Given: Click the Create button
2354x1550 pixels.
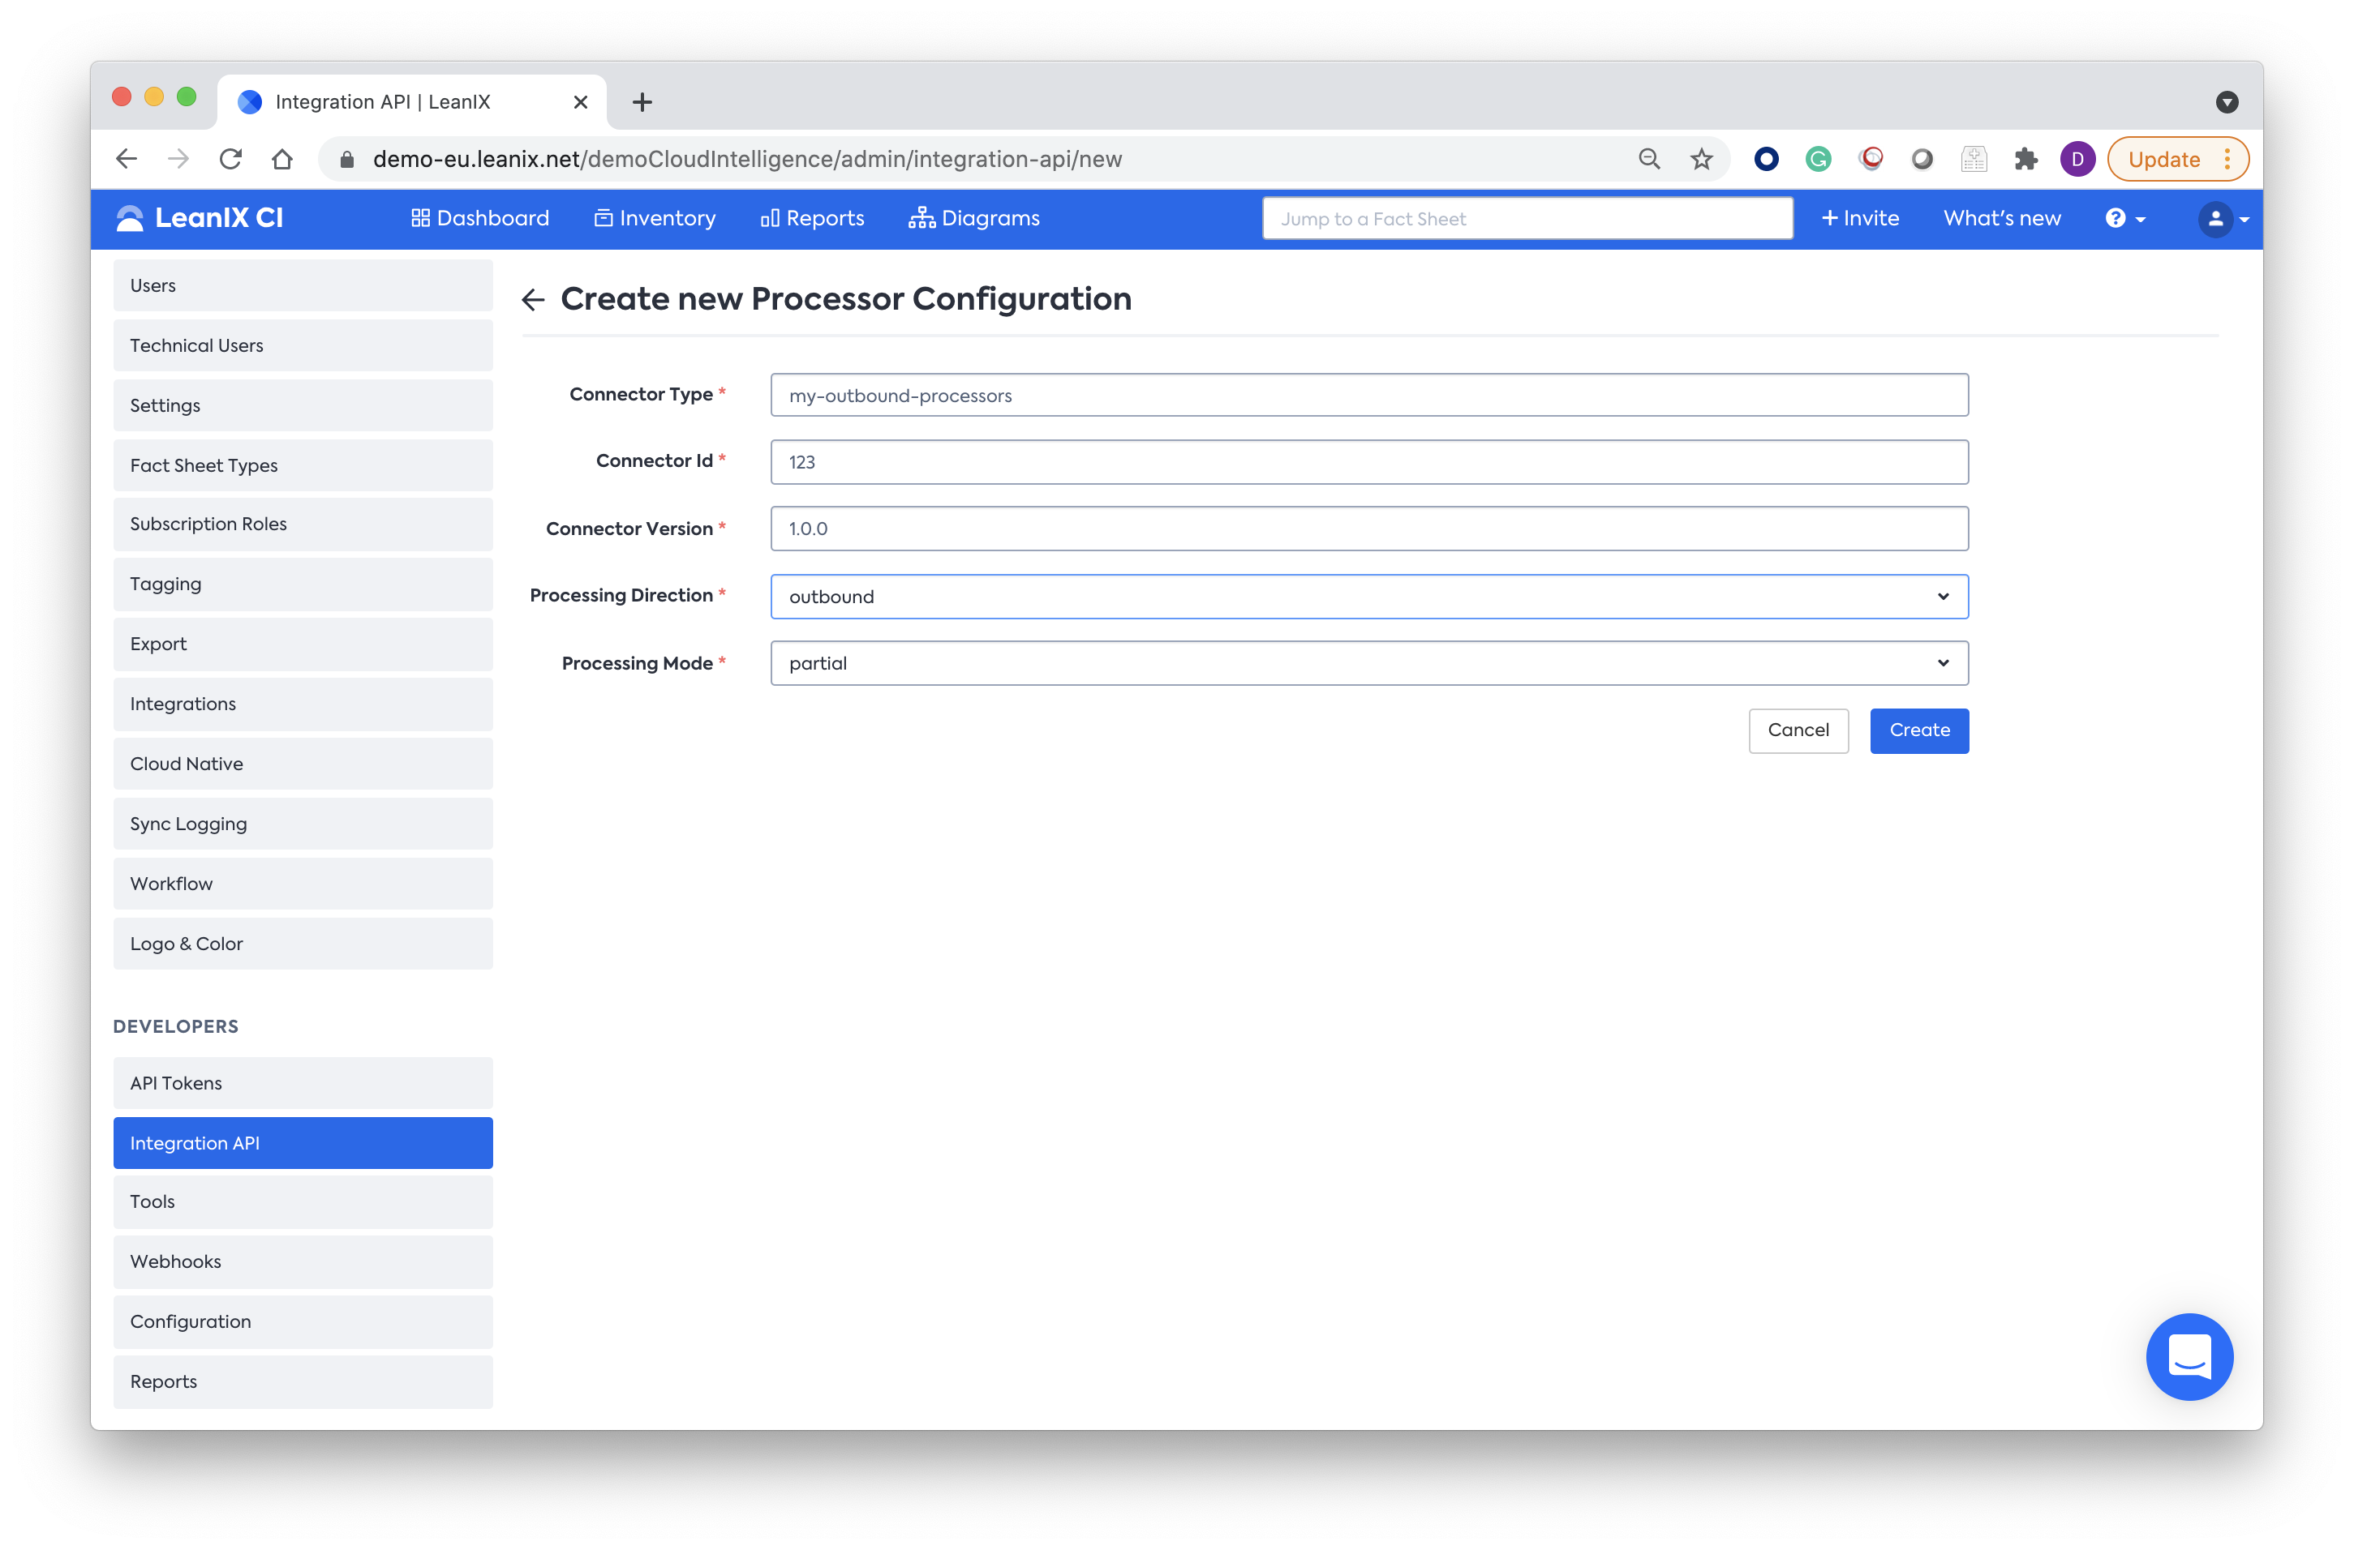Looking at the screenshot, I should tap(1918, 730).
